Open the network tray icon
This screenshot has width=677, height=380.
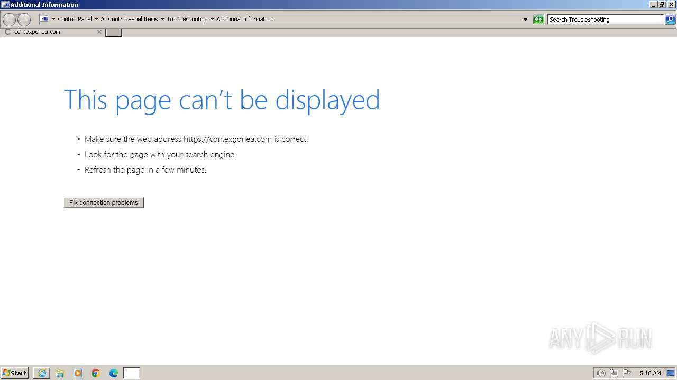coord(614,373)
